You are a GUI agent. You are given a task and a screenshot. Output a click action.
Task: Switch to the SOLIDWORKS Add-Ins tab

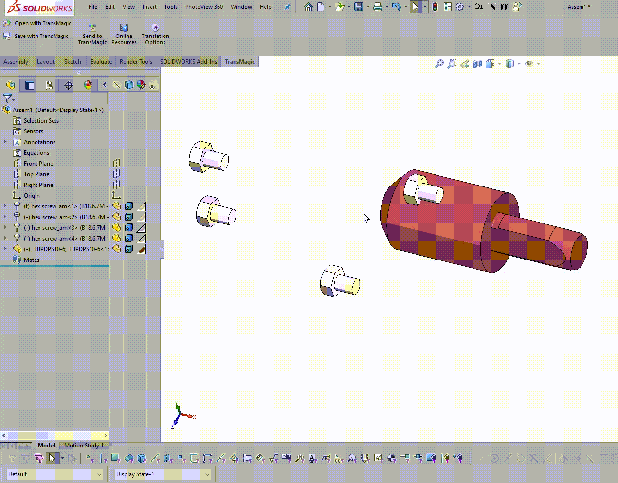pos(188,62)
